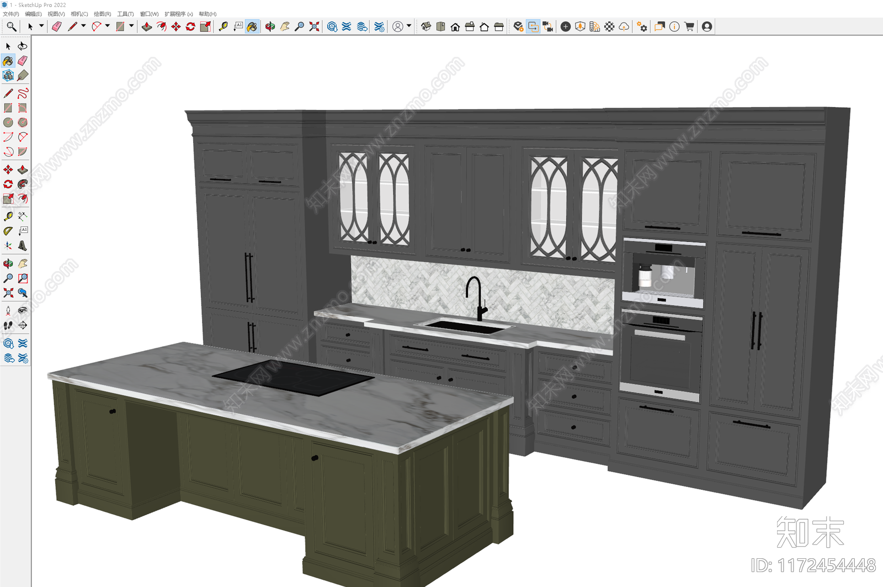Expand Select tool dropdown arrow in top toolbar
The width and height of the screenshot is (883, 587).
(x=41, y=26)
